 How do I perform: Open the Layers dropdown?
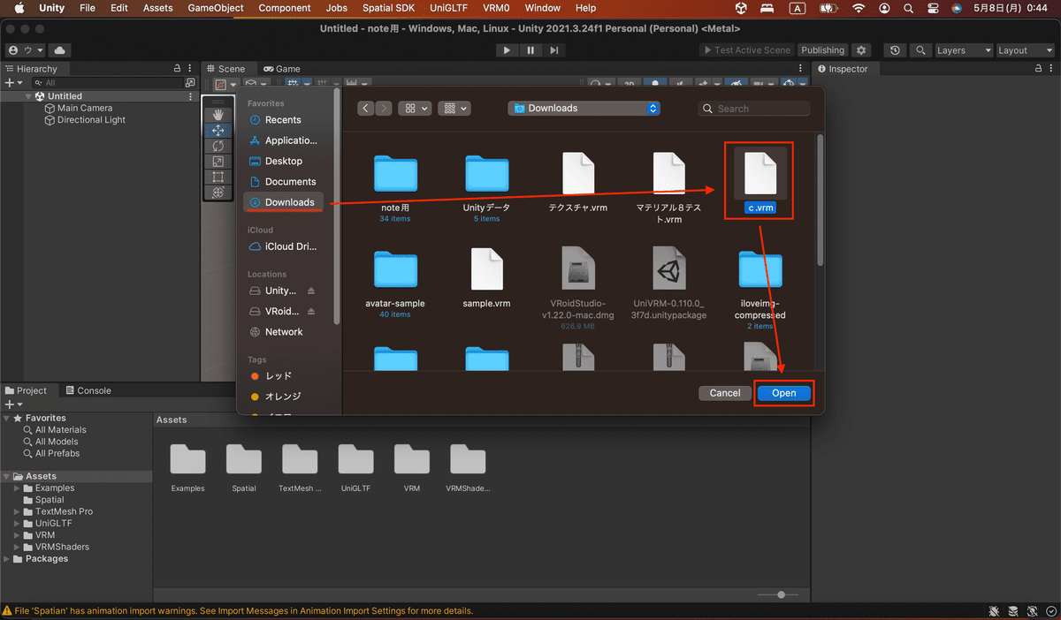(x=964, y=50)
